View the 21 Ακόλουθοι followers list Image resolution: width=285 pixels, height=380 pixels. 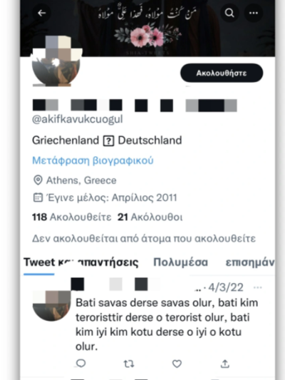point(150,217)
